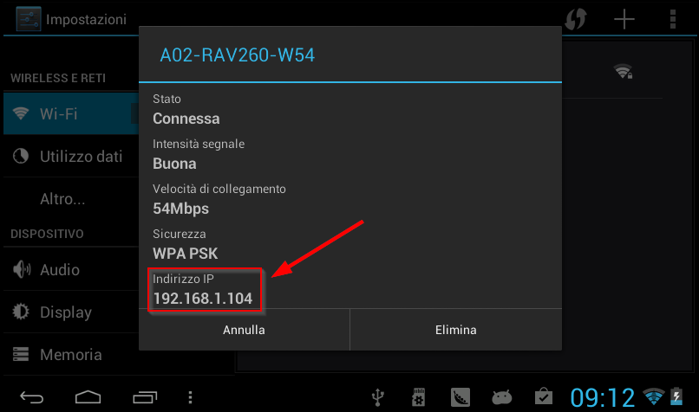Tap the Android debug notification icon
The height and width of the screenshot is (412, 699).
click(x=502, y=397)
